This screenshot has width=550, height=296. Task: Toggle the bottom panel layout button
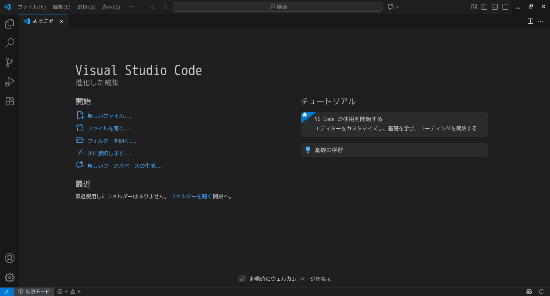pyautogui.click(x=495, y=7)
